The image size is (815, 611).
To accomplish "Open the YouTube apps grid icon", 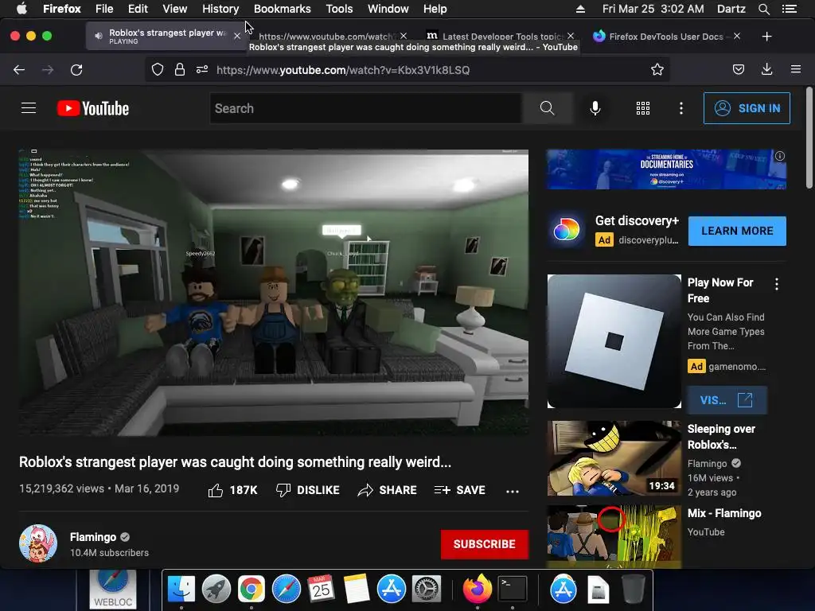I will click(643, 108).
